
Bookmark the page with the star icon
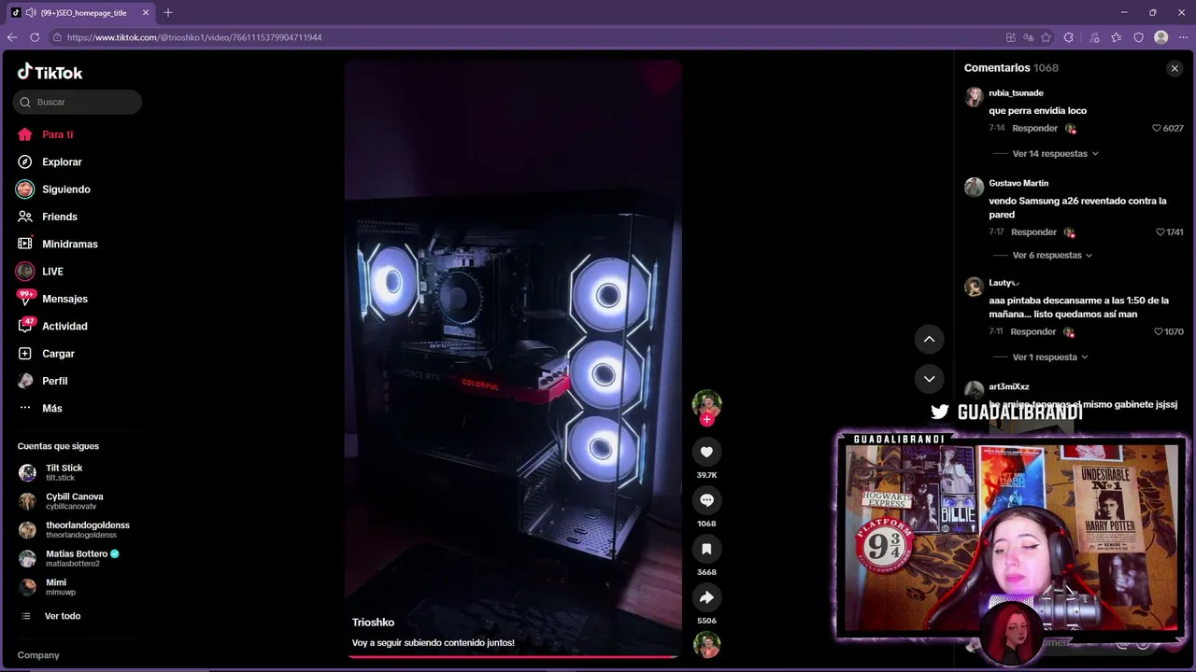(1046, 37)
